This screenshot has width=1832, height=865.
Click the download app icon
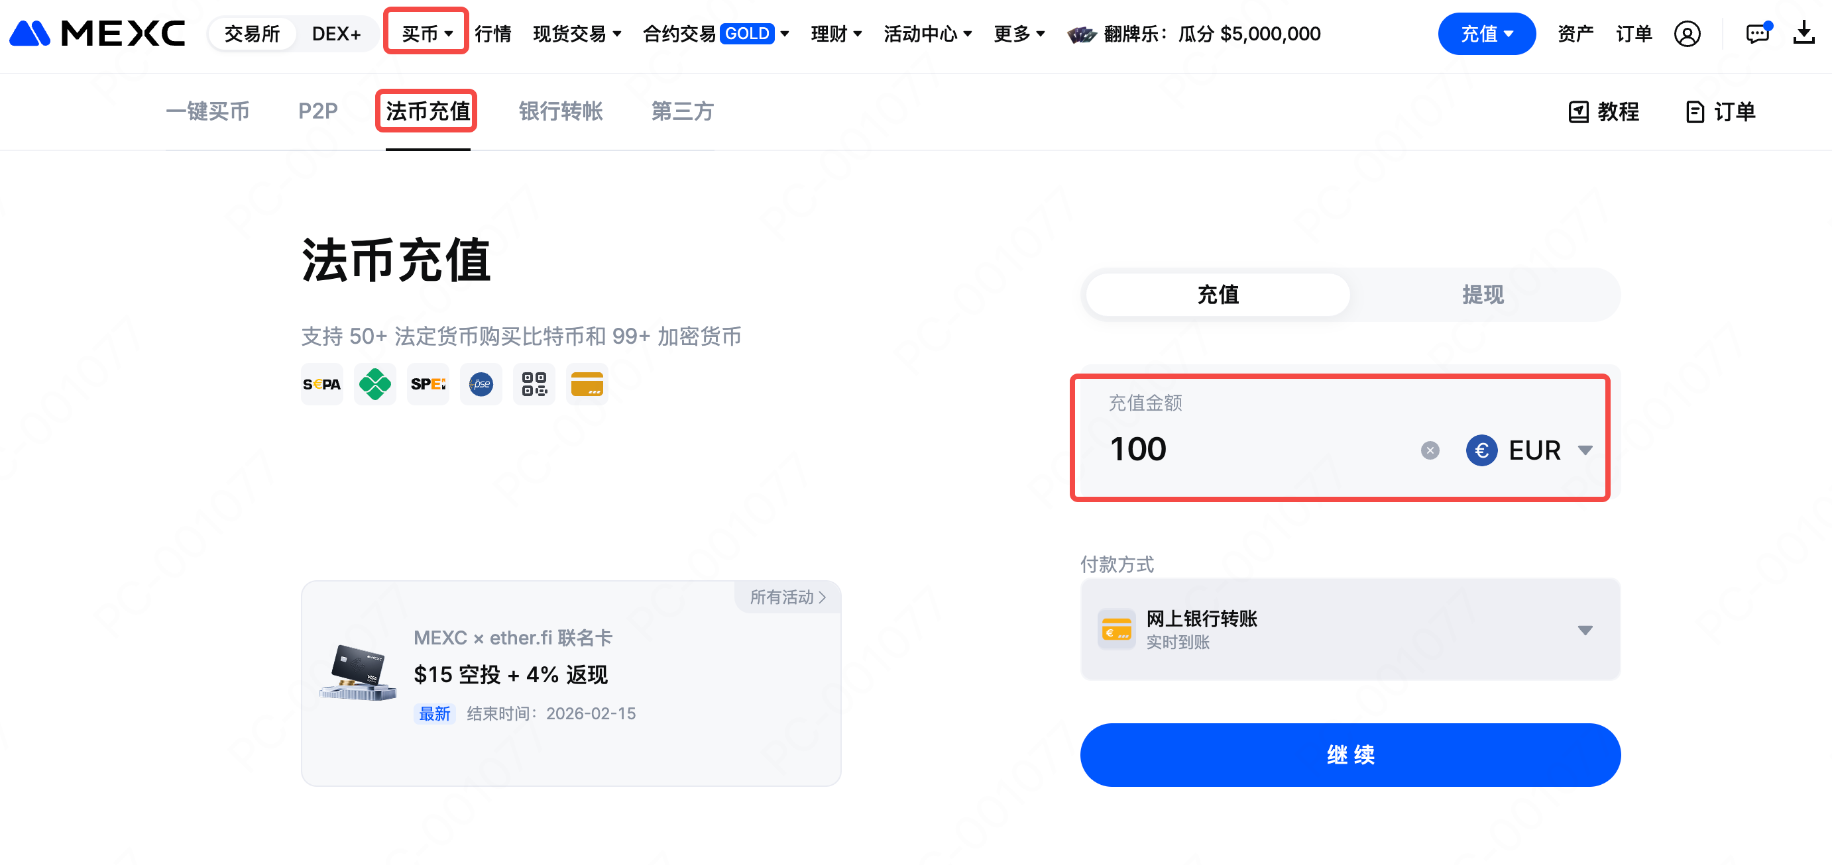pyautogui.click(x=1803, y=33)
